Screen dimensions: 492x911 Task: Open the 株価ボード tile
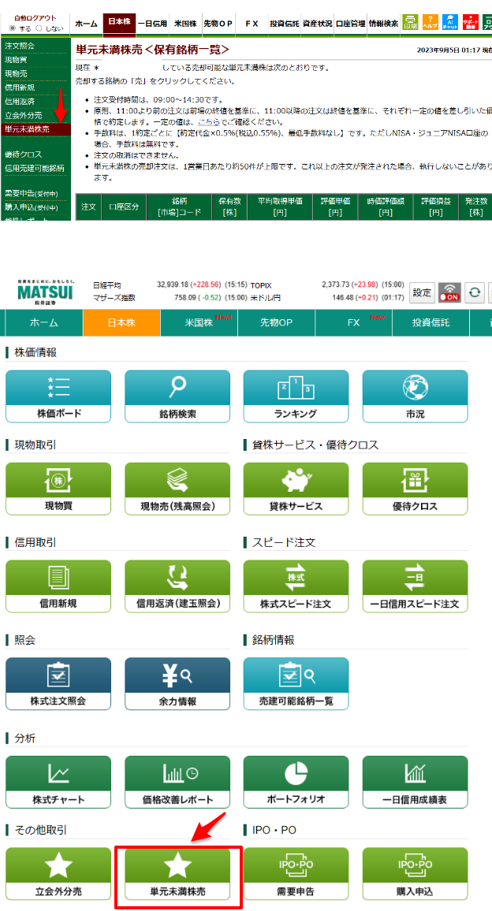pyautogui.click(x=58, y=396)
